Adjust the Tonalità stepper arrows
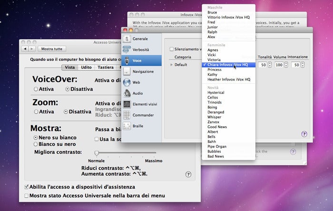 pos(270,65)
